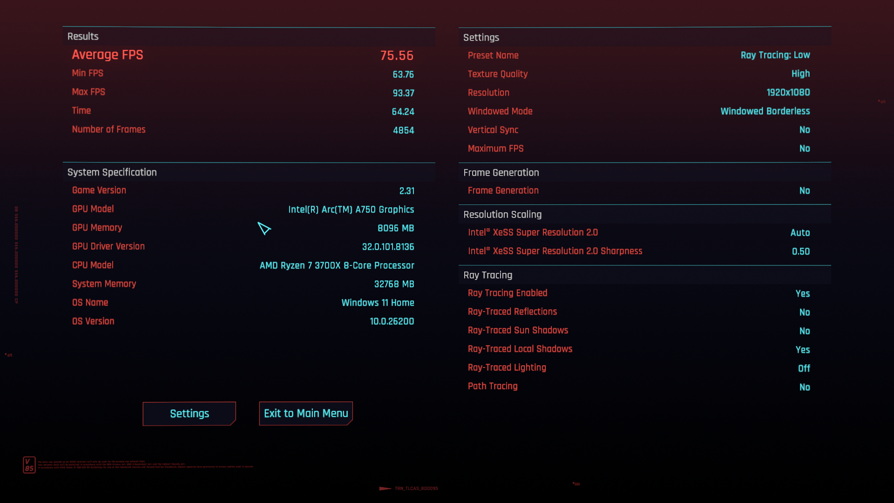Click the Preset Name label
894x503 pixels.
coord(493,55)
